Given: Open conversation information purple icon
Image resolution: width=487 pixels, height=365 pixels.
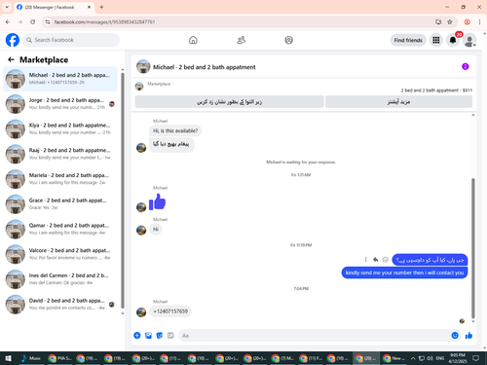Looking at the screenshot, I should coord(466,66).
